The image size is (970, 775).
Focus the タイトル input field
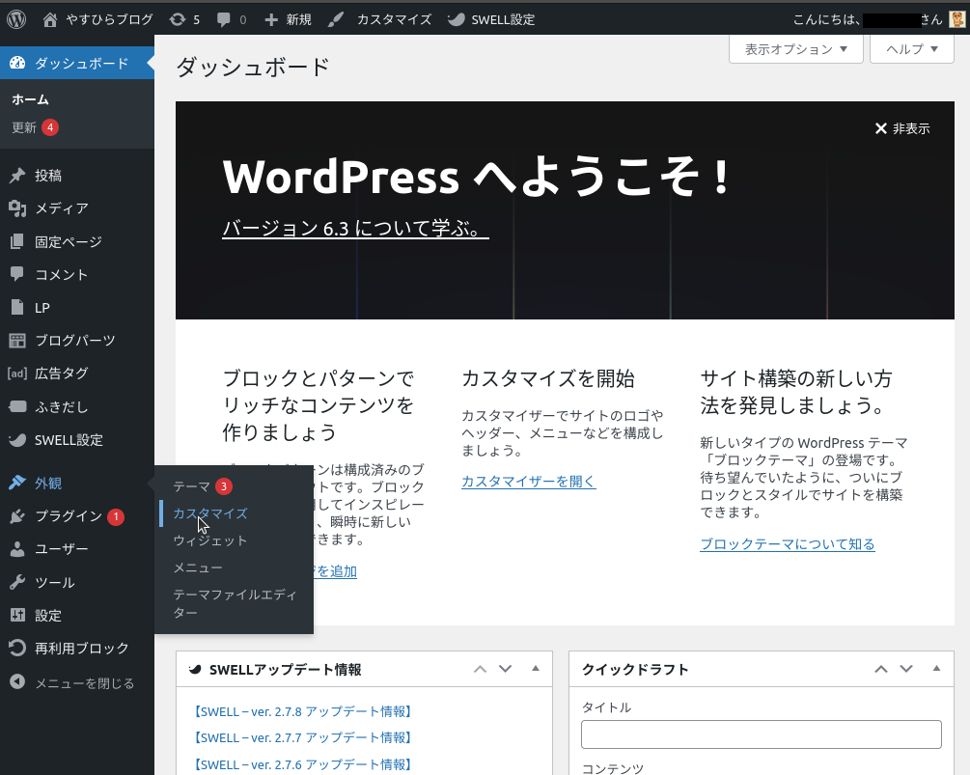(x=761, y=734)
